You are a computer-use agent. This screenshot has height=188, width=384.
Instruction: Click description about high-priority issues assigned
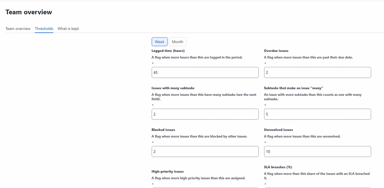(198, 178)
